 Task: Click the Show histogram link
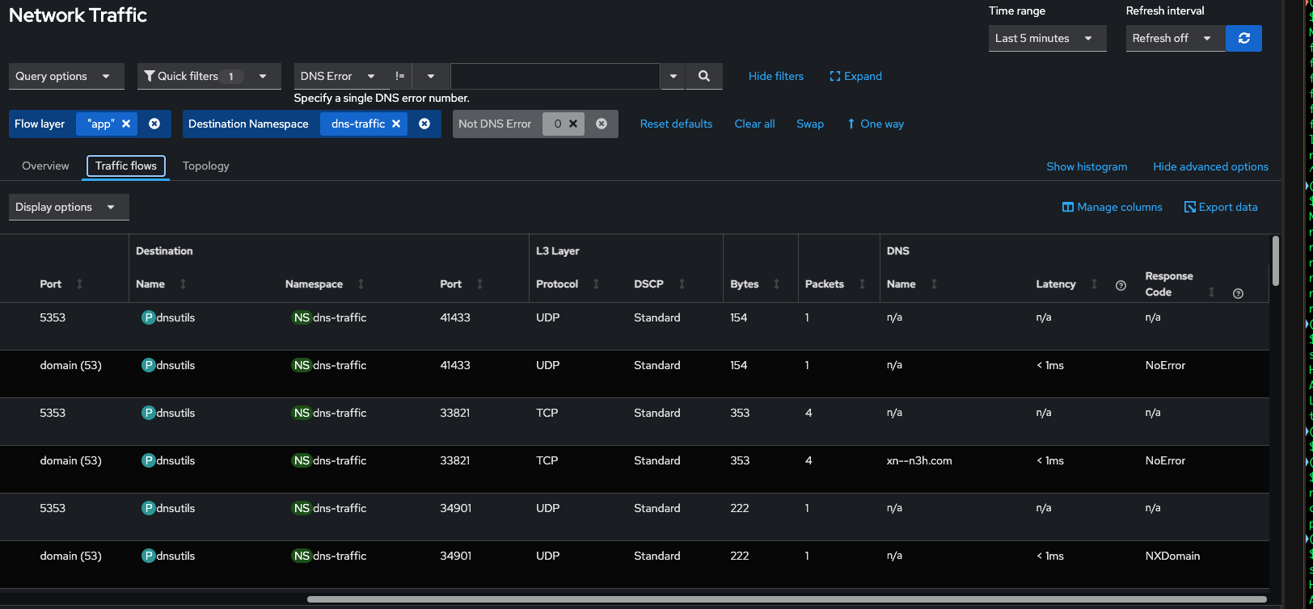(x=1086, y=166)
